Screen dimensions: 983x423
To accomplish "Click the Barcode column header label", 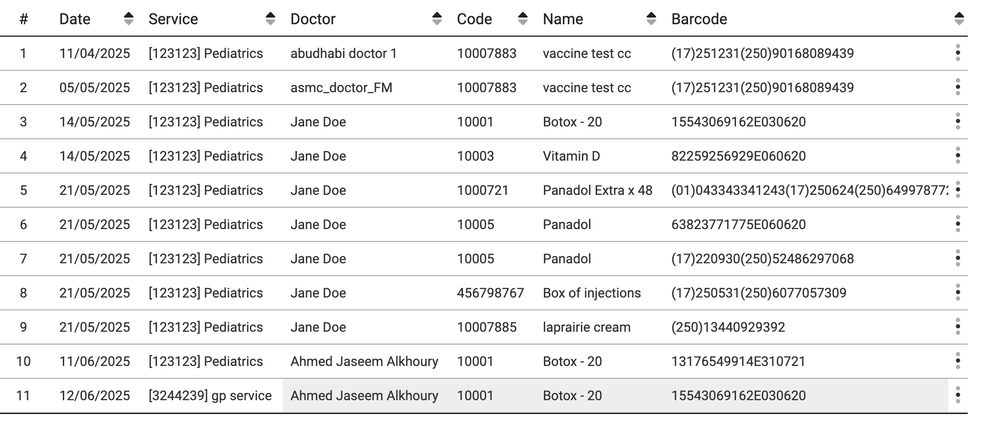I will (699, 19).
